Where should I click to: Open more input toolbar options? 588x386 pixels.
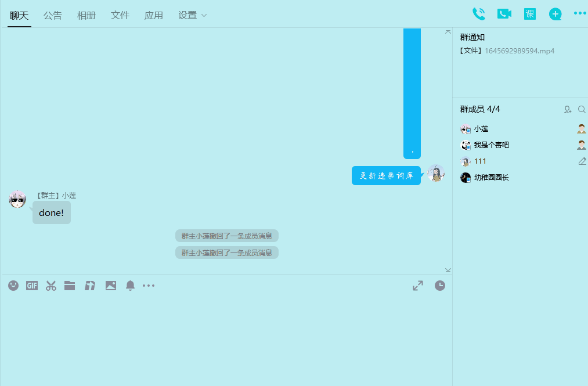pos(149,286)
